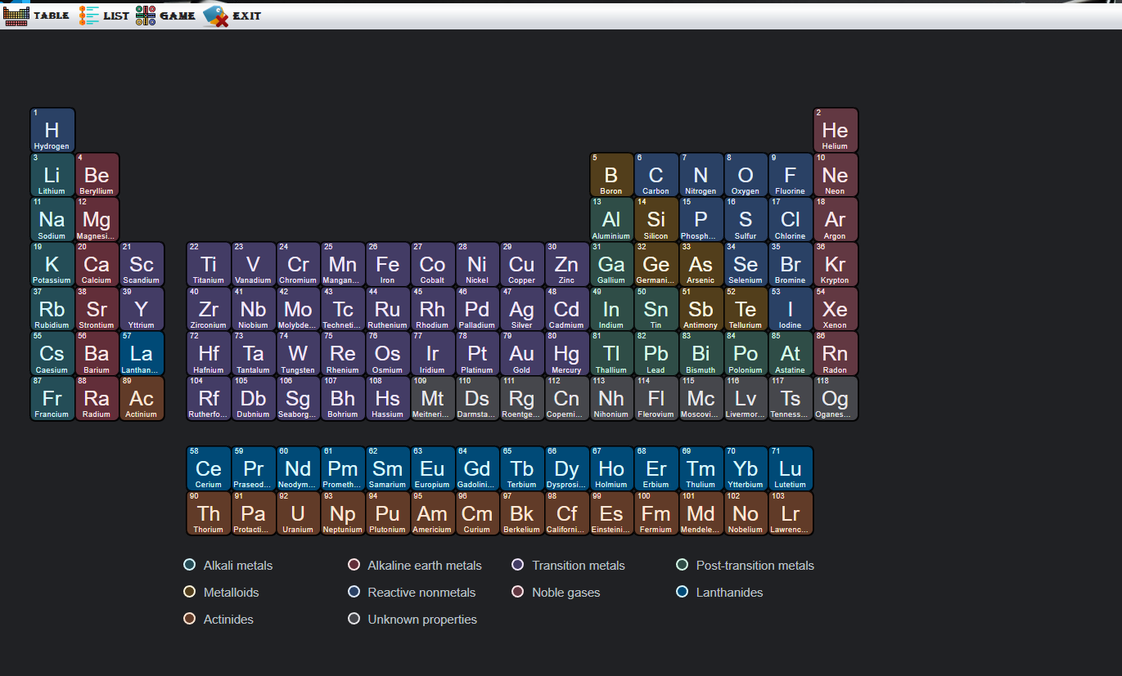Click the Francium tile
Viewport: 1122px width, 676px height.
pyautogui.click(x=52, y=398)
